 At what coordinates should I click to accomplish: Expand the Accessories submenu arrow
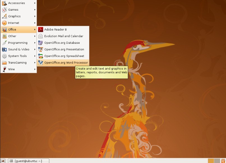pos(35,3)
